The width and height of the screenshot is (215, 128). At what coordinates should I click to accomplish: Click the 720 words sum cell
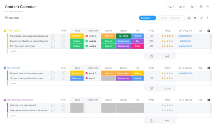[x=151, y=57]
